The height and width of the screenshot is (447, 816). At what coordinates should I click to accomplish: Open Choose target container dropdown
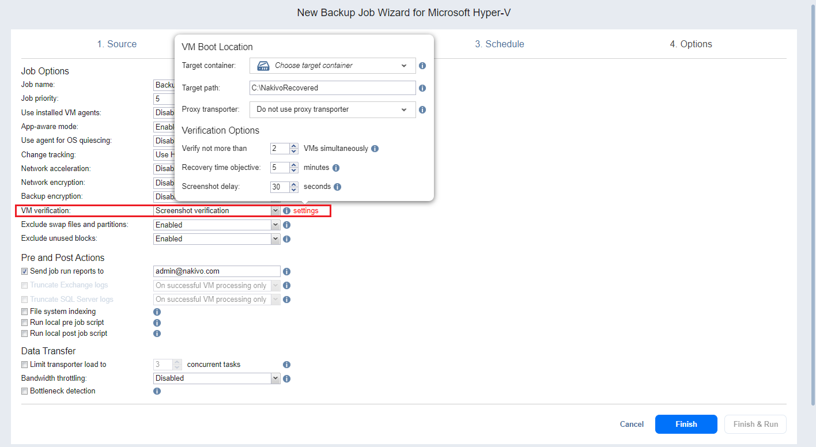coord(333,66)
